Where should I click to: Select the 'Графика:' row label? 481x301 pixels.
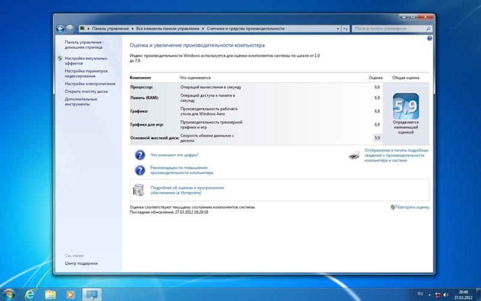(x=139, y=111)
